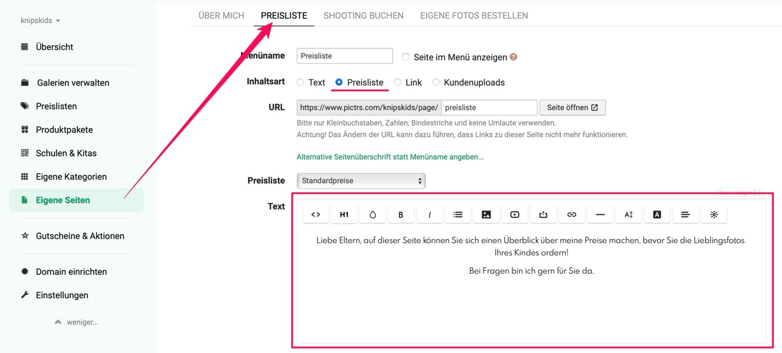Add a hyperlink via link icon
Viewport: 782px width, 353px height.
[572, 215]
